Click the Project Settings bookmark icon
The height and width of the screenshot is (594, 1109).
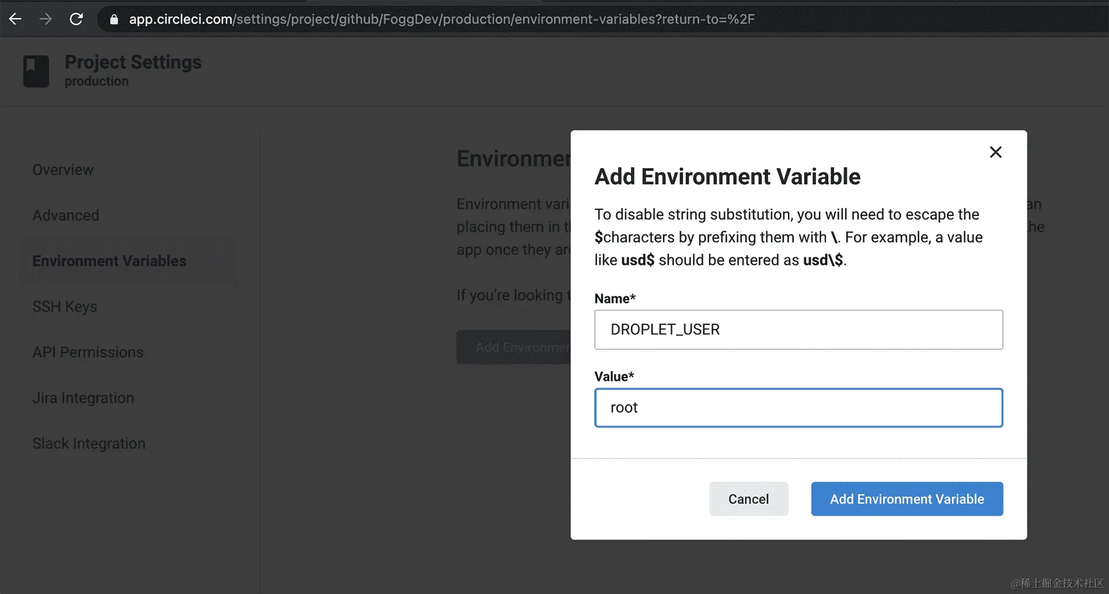point(36,71)
